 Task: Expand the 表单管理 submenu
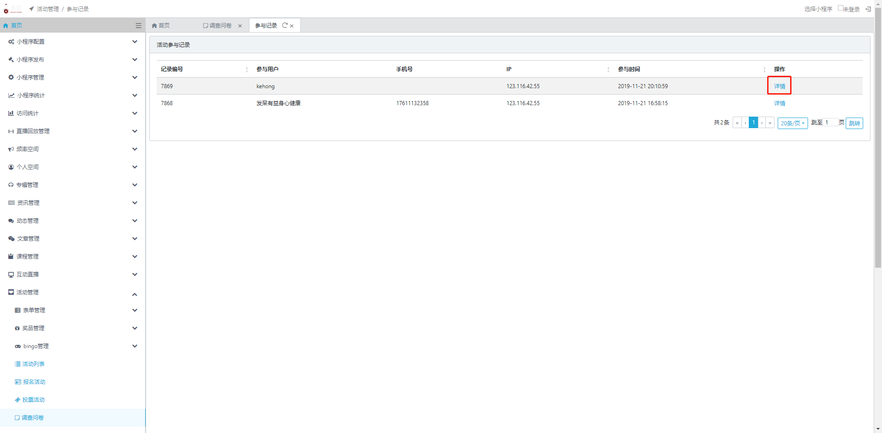tap(135, 310)
